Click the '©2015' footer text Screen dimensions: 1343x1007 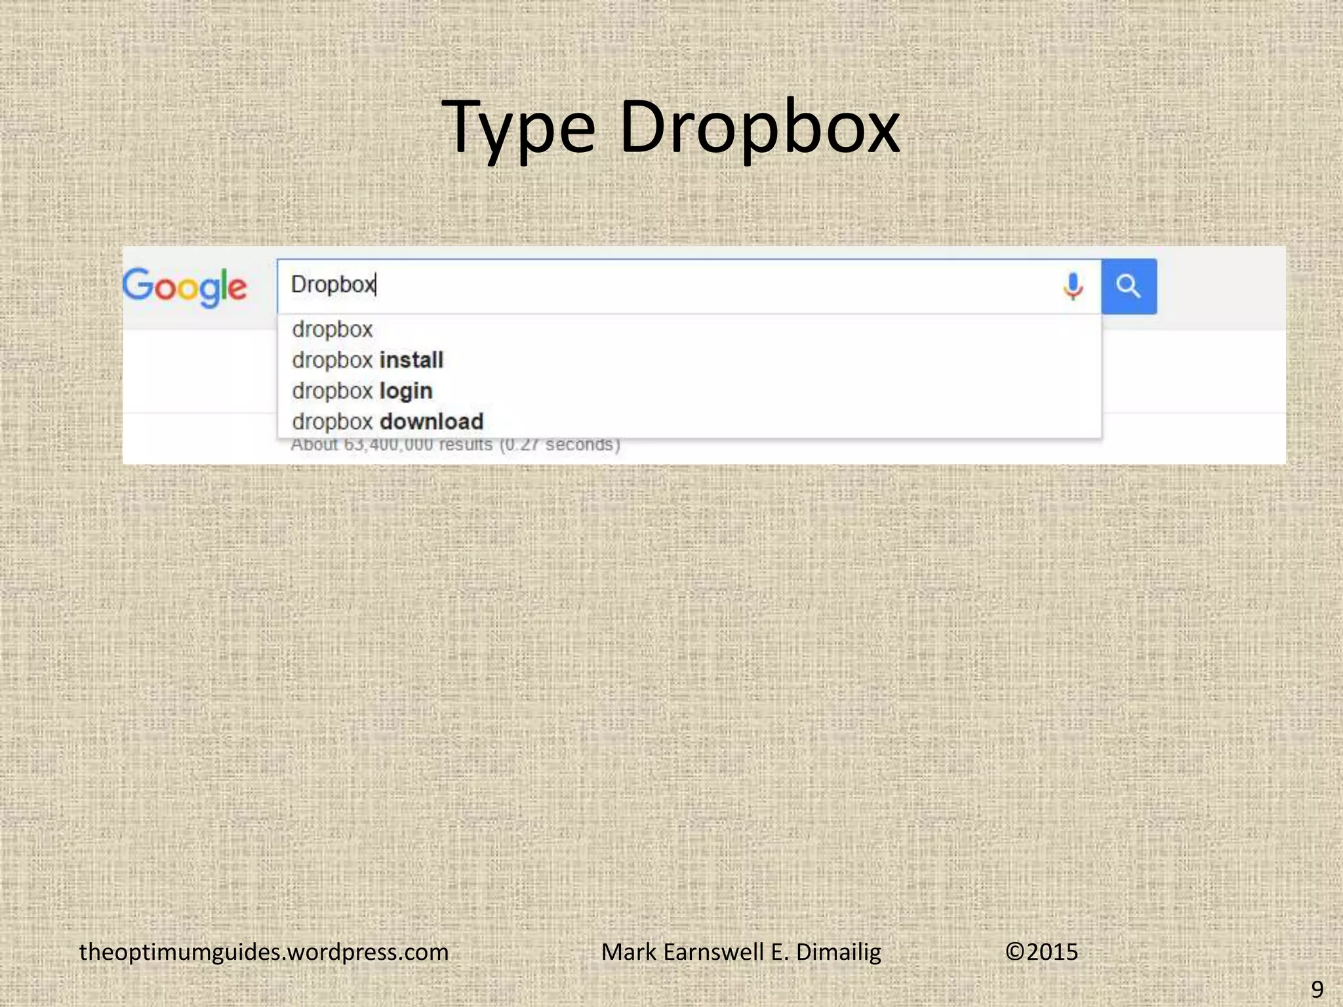point(1041,952)
